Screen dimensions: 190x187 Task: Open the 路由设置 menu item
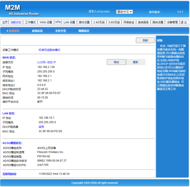pos(158,22)
